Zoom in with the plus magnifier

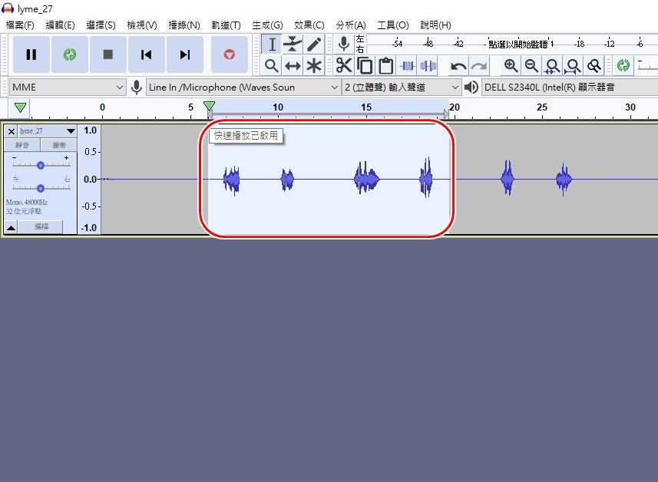tap(511, 66)
